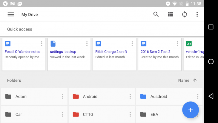
Task: Tap the Android back navigation button
Action: pyautogui.click(x=211, y=96)
